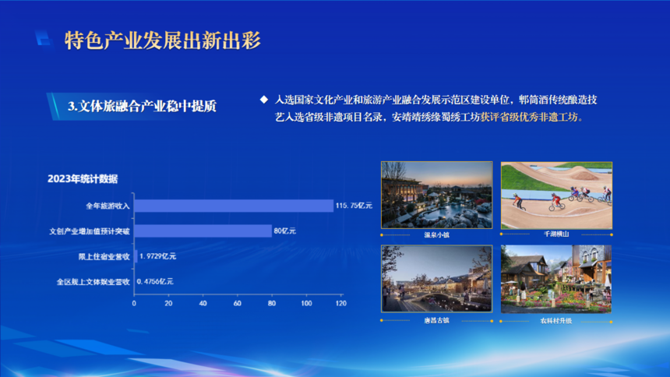Click the 0.4756亿元 data label
Image resolution: width=670 pixels, height=377 pixels.
(155, 281)
